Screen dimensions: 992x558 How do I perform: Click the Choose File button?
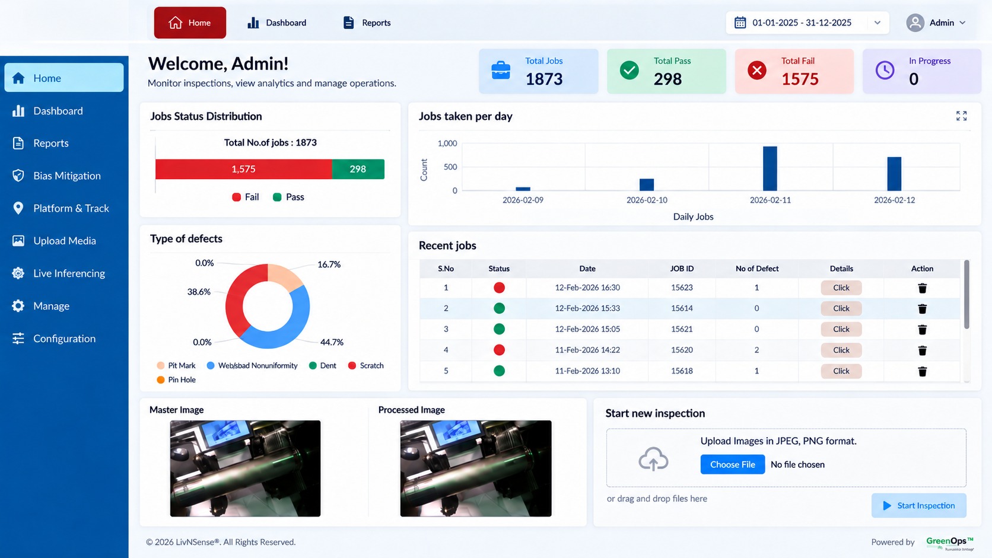tap(733, 464)
